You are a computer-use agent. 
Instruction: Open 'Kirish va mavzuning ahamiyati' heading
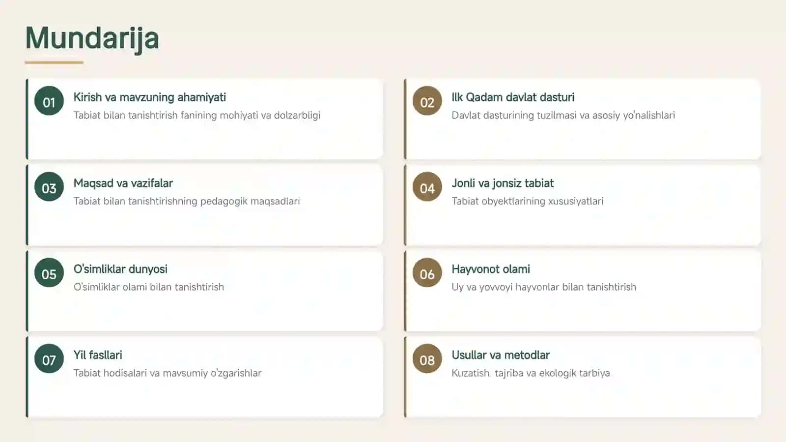150,97
